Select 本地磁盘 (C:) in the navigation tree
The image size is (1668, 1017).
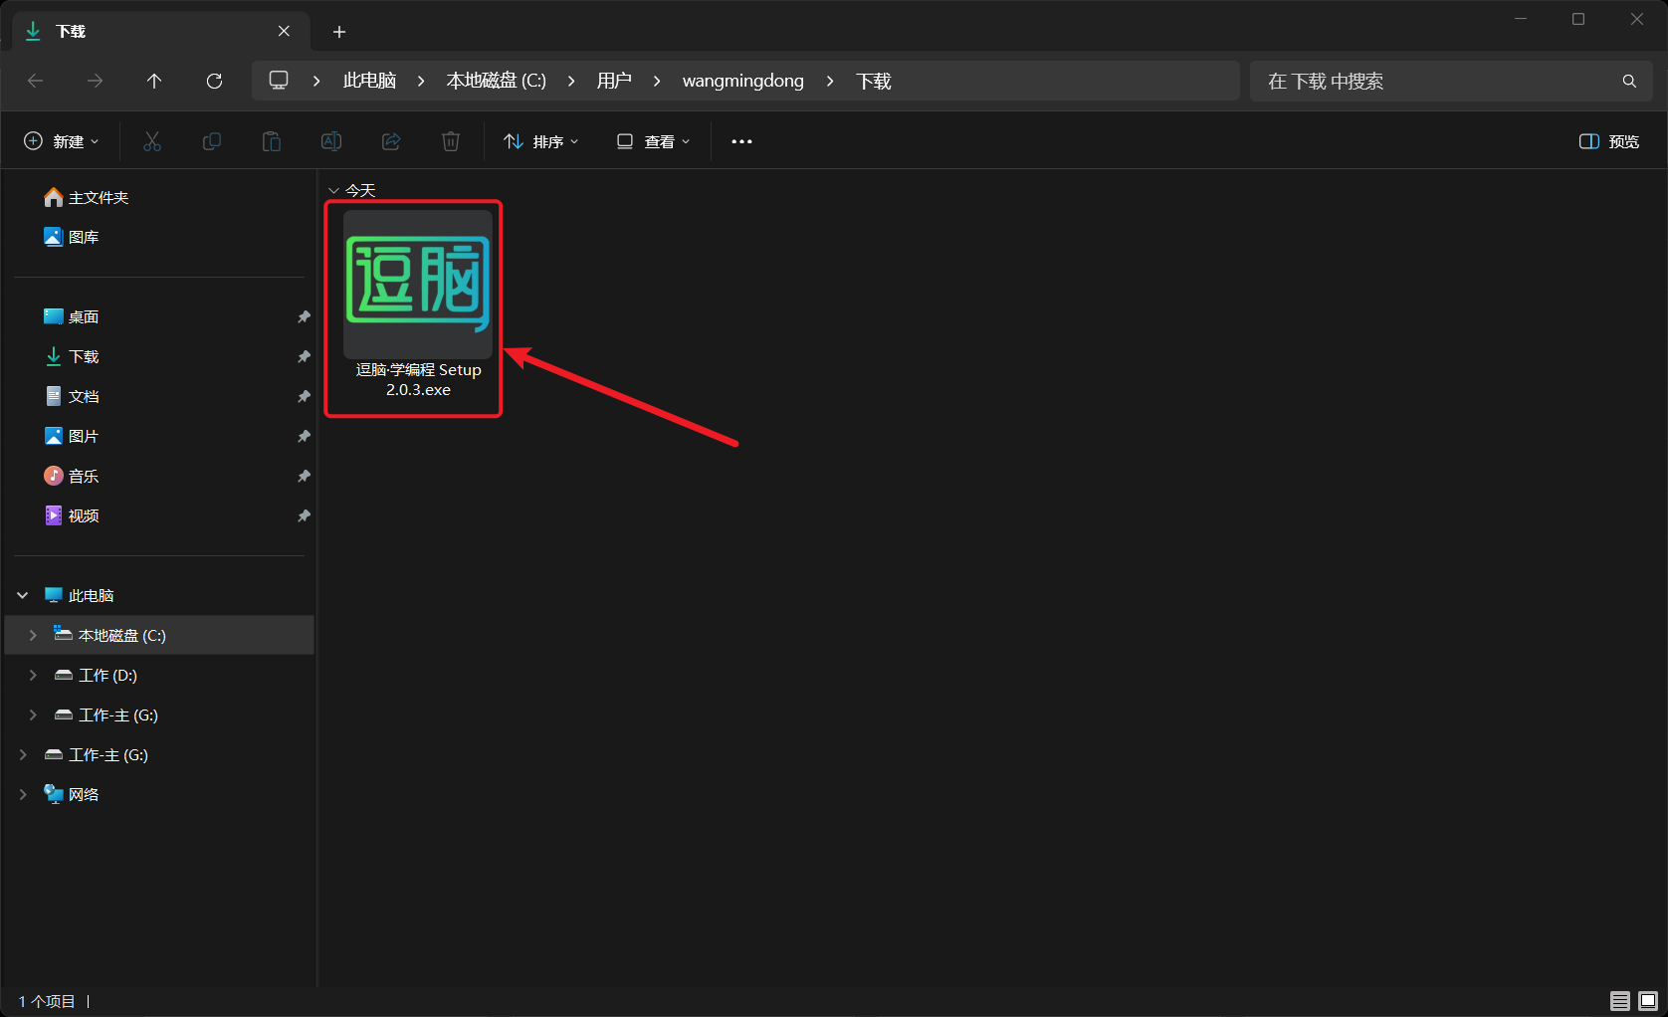tap(159, 635)
